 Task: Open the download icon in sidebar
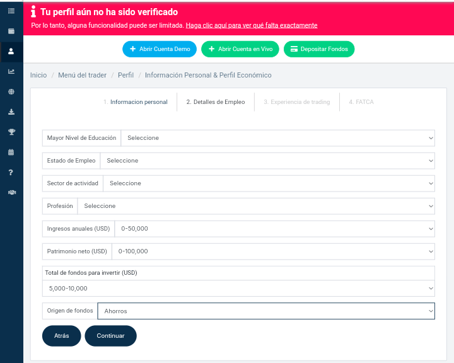pos(11,112)
